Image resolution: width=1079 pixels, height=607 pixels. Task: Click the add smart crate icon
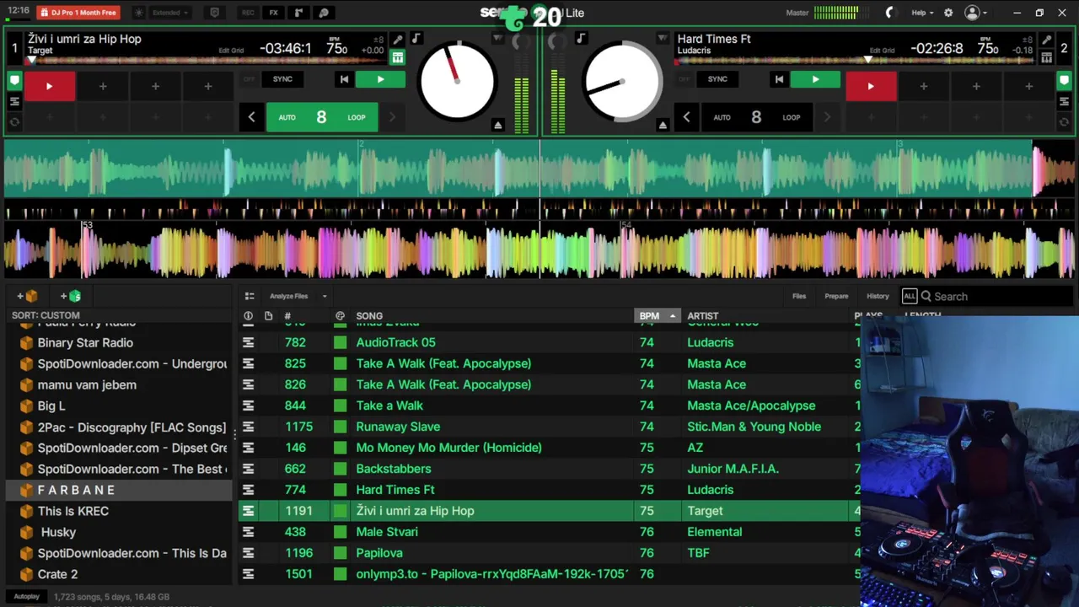pos(71,296)
